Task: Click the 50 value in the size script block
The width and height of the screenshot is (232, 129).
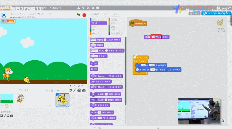Action: tap(154, 37)
